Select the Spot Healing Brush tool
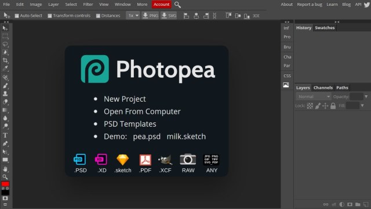Image resolution: width=371 pixels, height=209 pixels. tap(5, 77)
